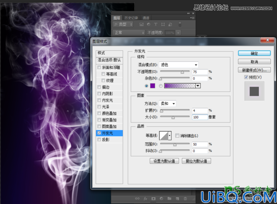
Task: Select the gradient radio button
Action: (x=161, y=86)
